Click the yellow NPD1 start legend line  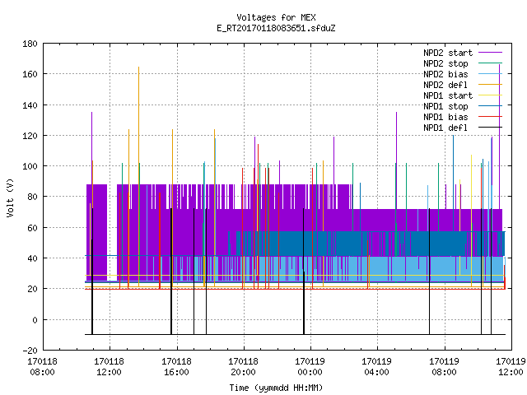point(490,95)
